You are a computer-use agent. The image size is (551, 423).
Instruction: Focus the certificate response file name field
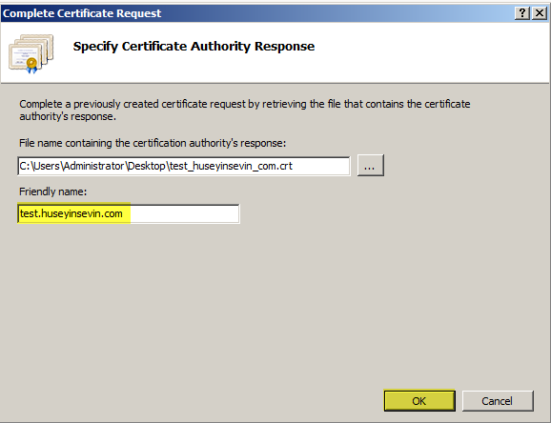(x=184, y=166)
